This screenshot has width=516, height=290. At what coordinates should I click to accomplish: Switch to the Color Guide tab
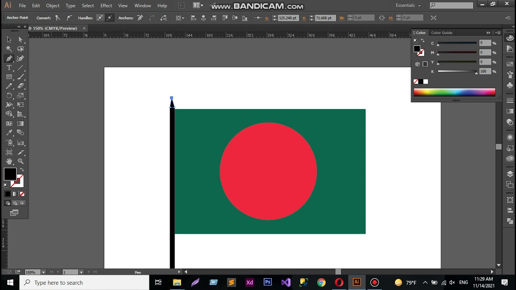441,33
